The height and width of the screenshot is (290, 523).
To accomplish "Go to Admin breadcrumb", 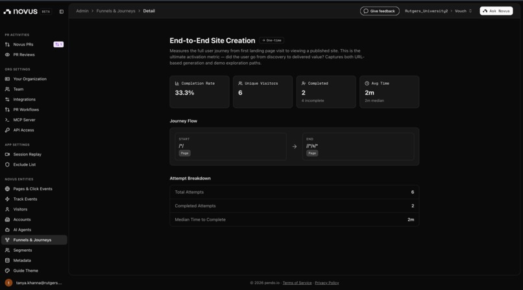I will coord(82,11).
